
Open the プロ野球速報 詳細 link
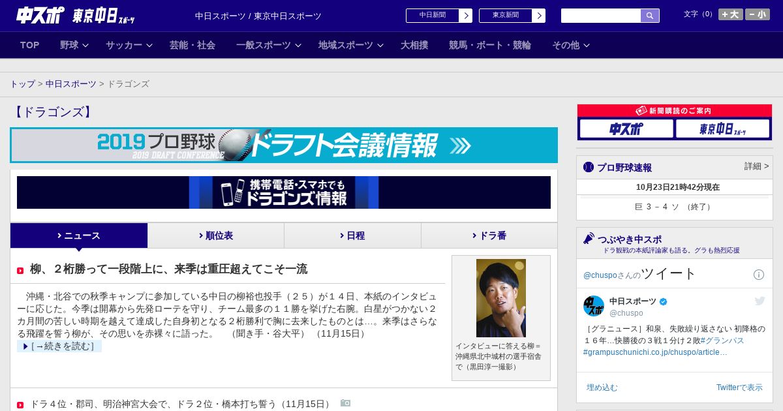757,166
